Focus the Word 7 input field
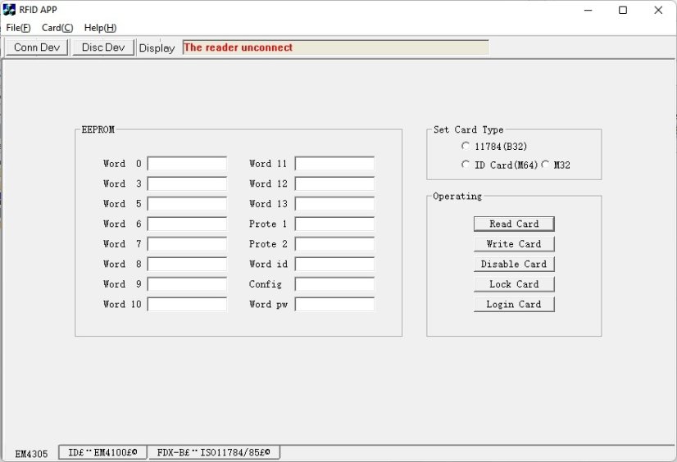677x462 pixels. (x=187, y=244)
